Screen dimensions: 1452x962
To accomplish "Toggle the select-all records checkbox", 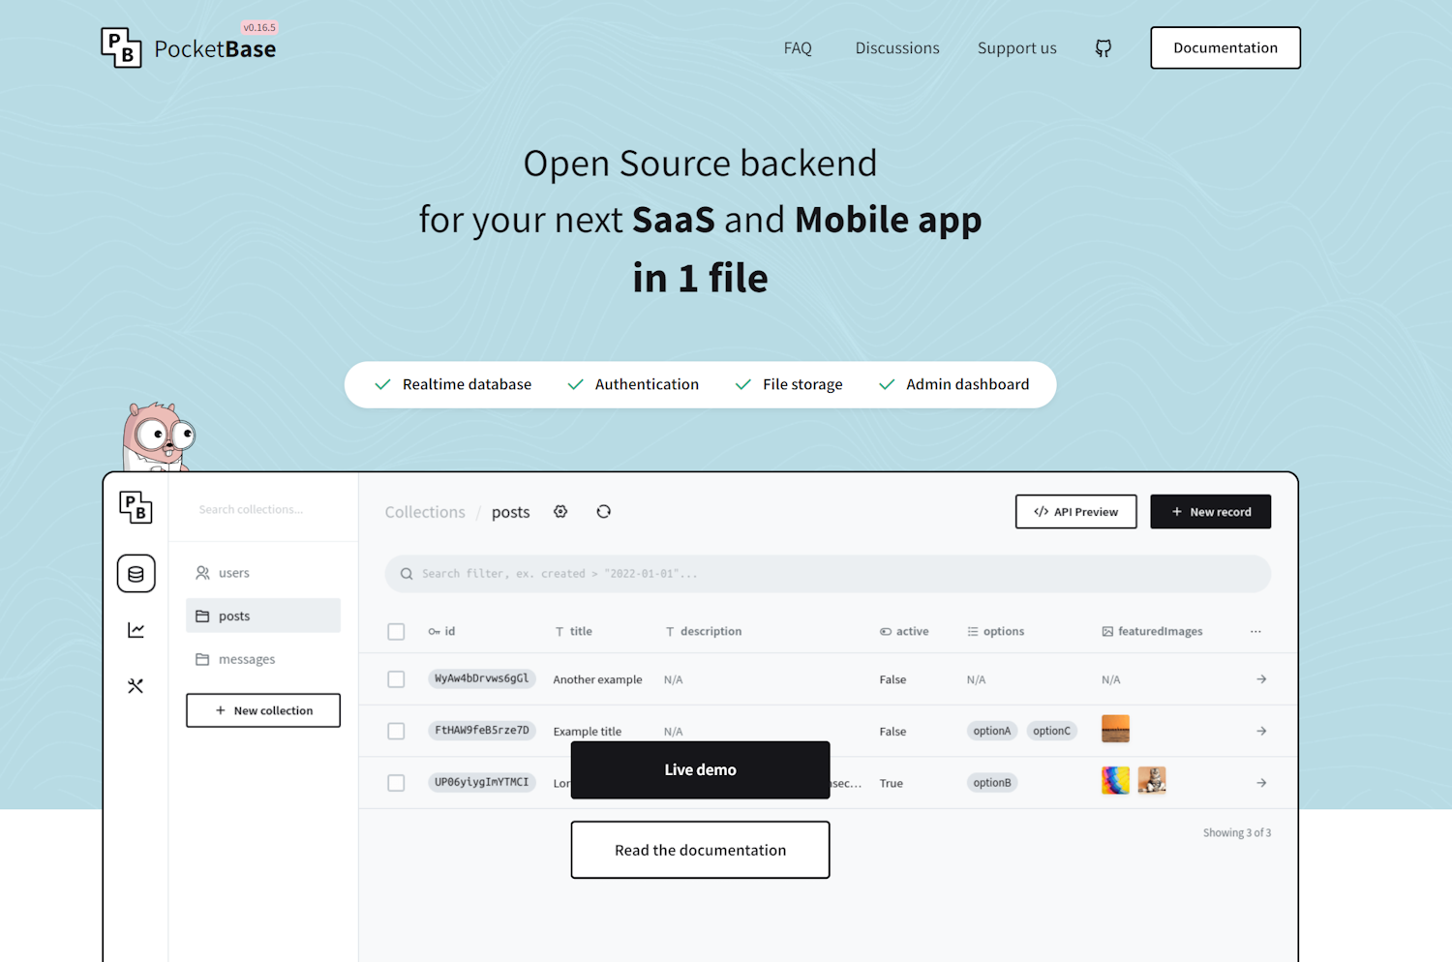I will (396, 631).
